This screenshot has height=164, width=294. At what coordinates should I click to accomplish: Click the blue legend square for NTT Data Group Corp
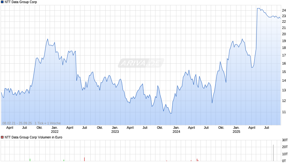point(2,2)
